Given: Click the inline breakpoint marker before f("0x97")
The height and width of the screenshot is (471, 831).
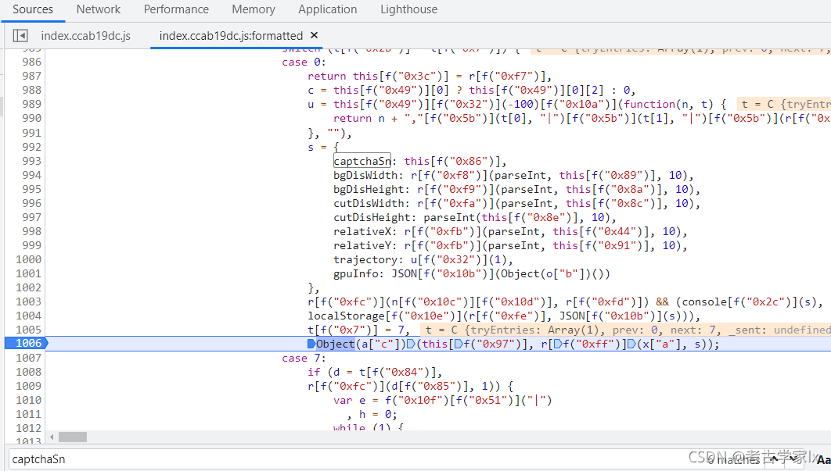Looking at the screenshot, I should tap(459, 344).
